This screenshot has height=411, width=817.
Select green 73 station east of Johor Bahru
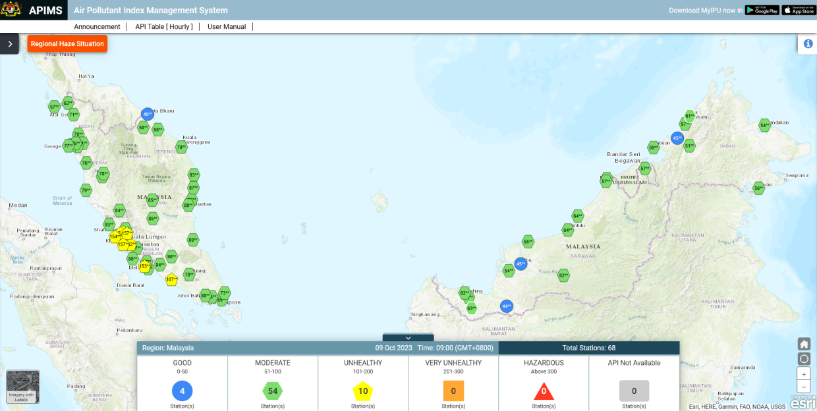[x=225, y=292]
